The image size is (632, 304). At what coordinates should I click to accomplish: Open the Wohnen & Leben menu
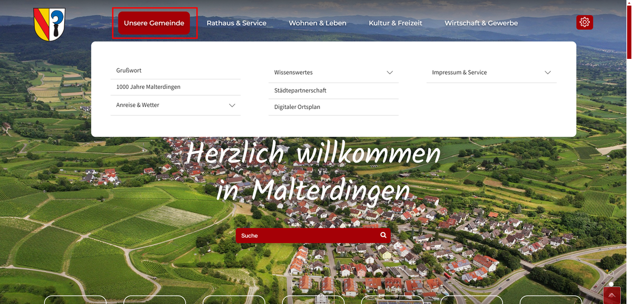[318, 23]
